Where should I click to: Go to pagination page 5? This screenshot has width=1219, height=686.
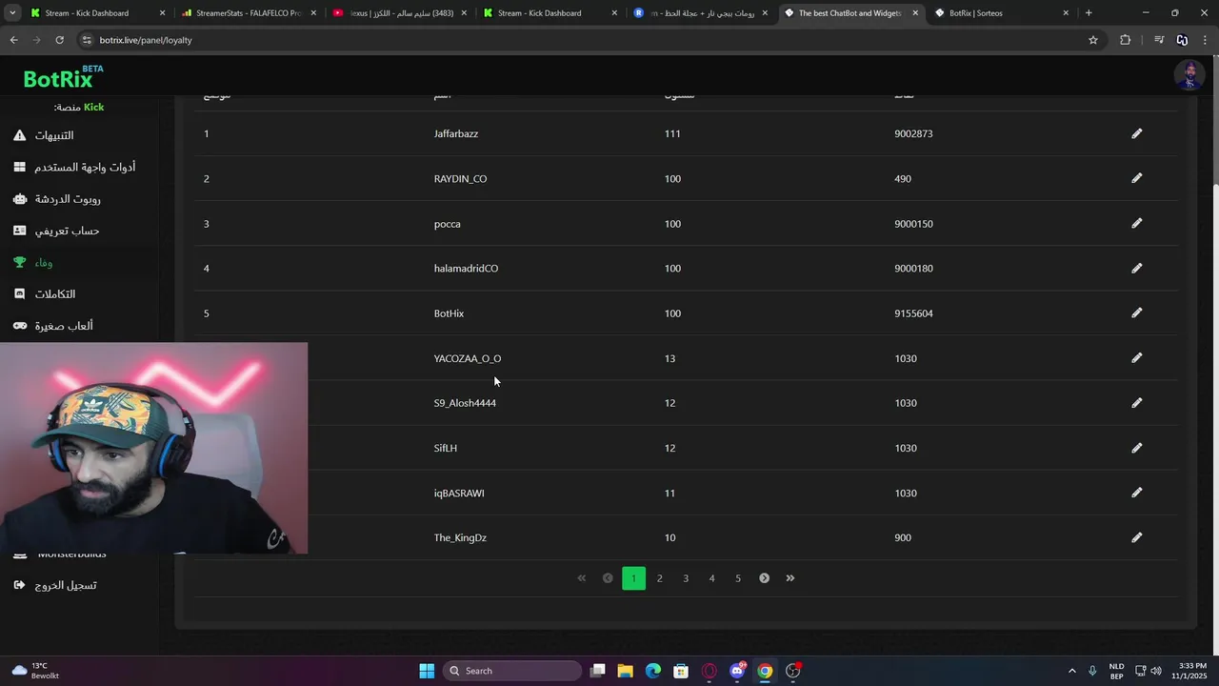738,578
